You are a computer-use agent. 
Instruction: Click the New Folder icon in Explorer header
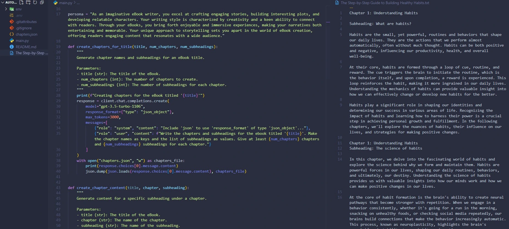pyautogui.click(x=28, y=2)
